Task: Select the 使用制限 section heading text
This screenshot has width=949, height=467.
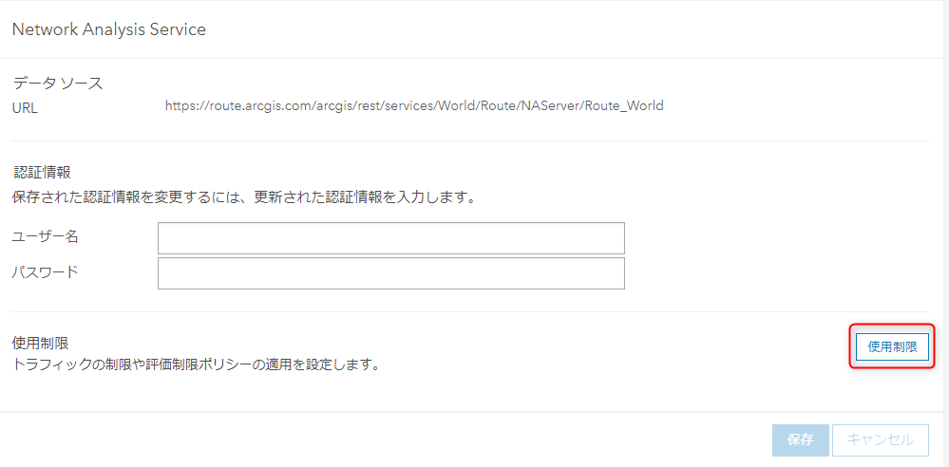Action: coord(40,342)
